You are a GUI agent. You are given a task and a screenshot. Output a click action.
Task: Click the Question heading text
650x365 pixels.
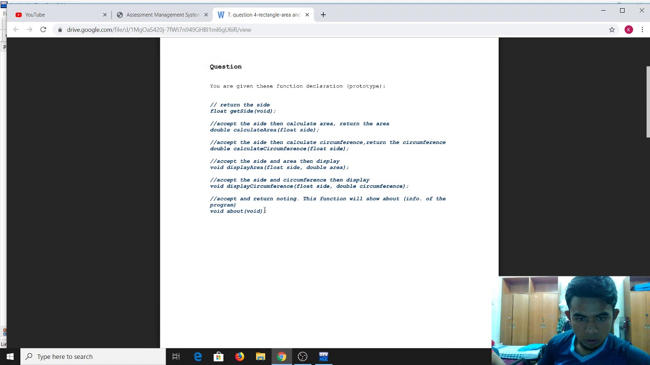coord(225,66)
